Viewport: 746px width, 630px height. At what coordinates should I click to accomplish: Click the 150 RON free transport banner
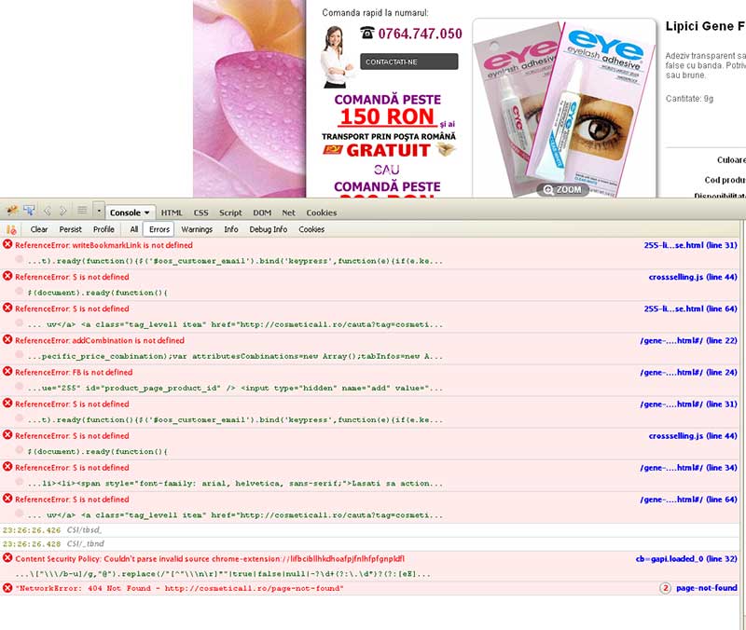(x=389, y=126)
